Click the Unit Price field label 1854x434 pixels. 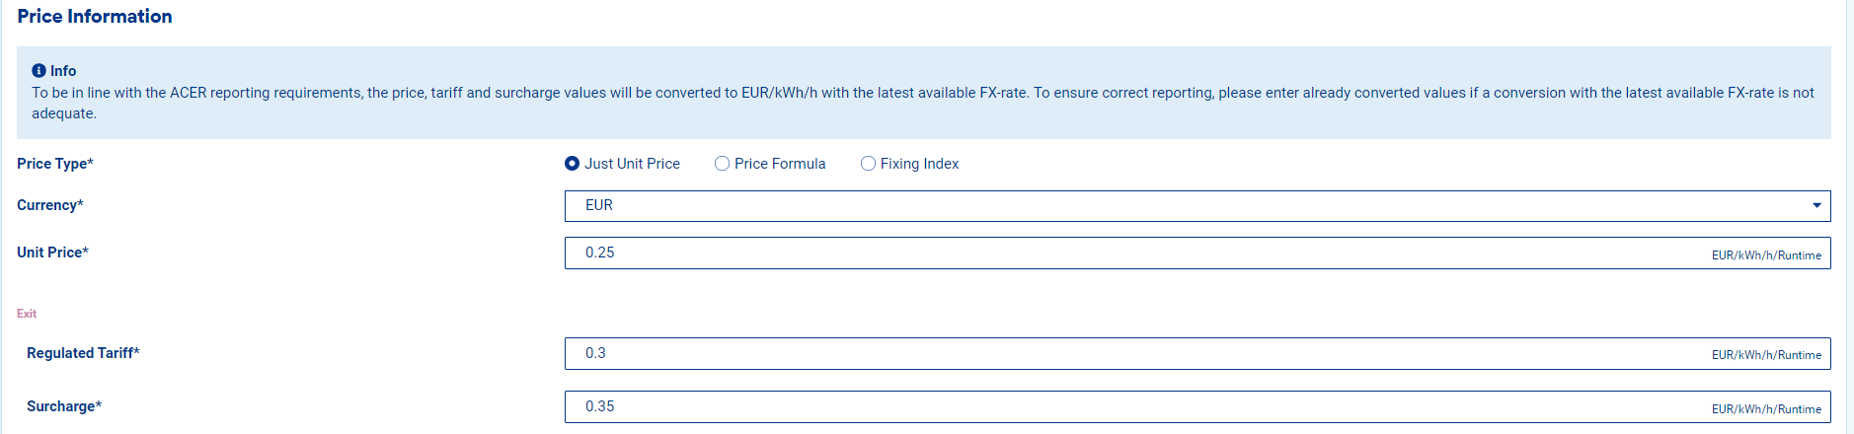pos(53,253)
